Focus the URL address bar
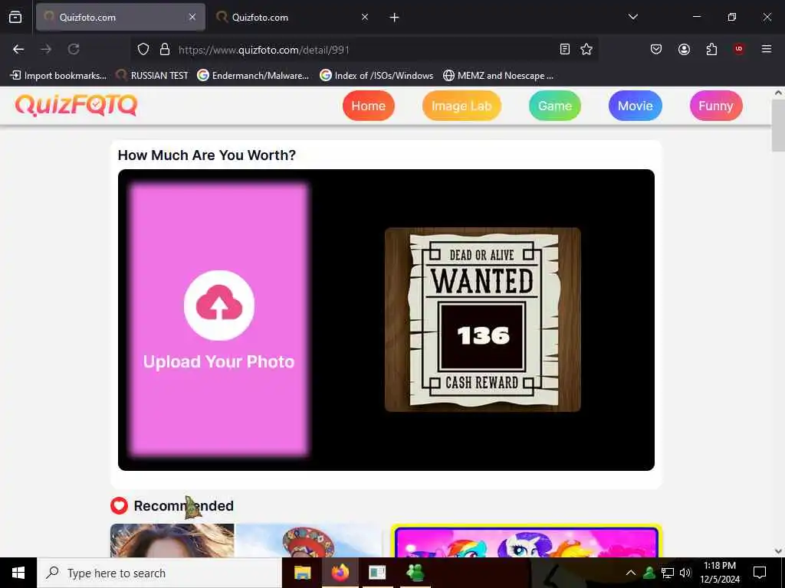785x588 pixels. (364, 50)
